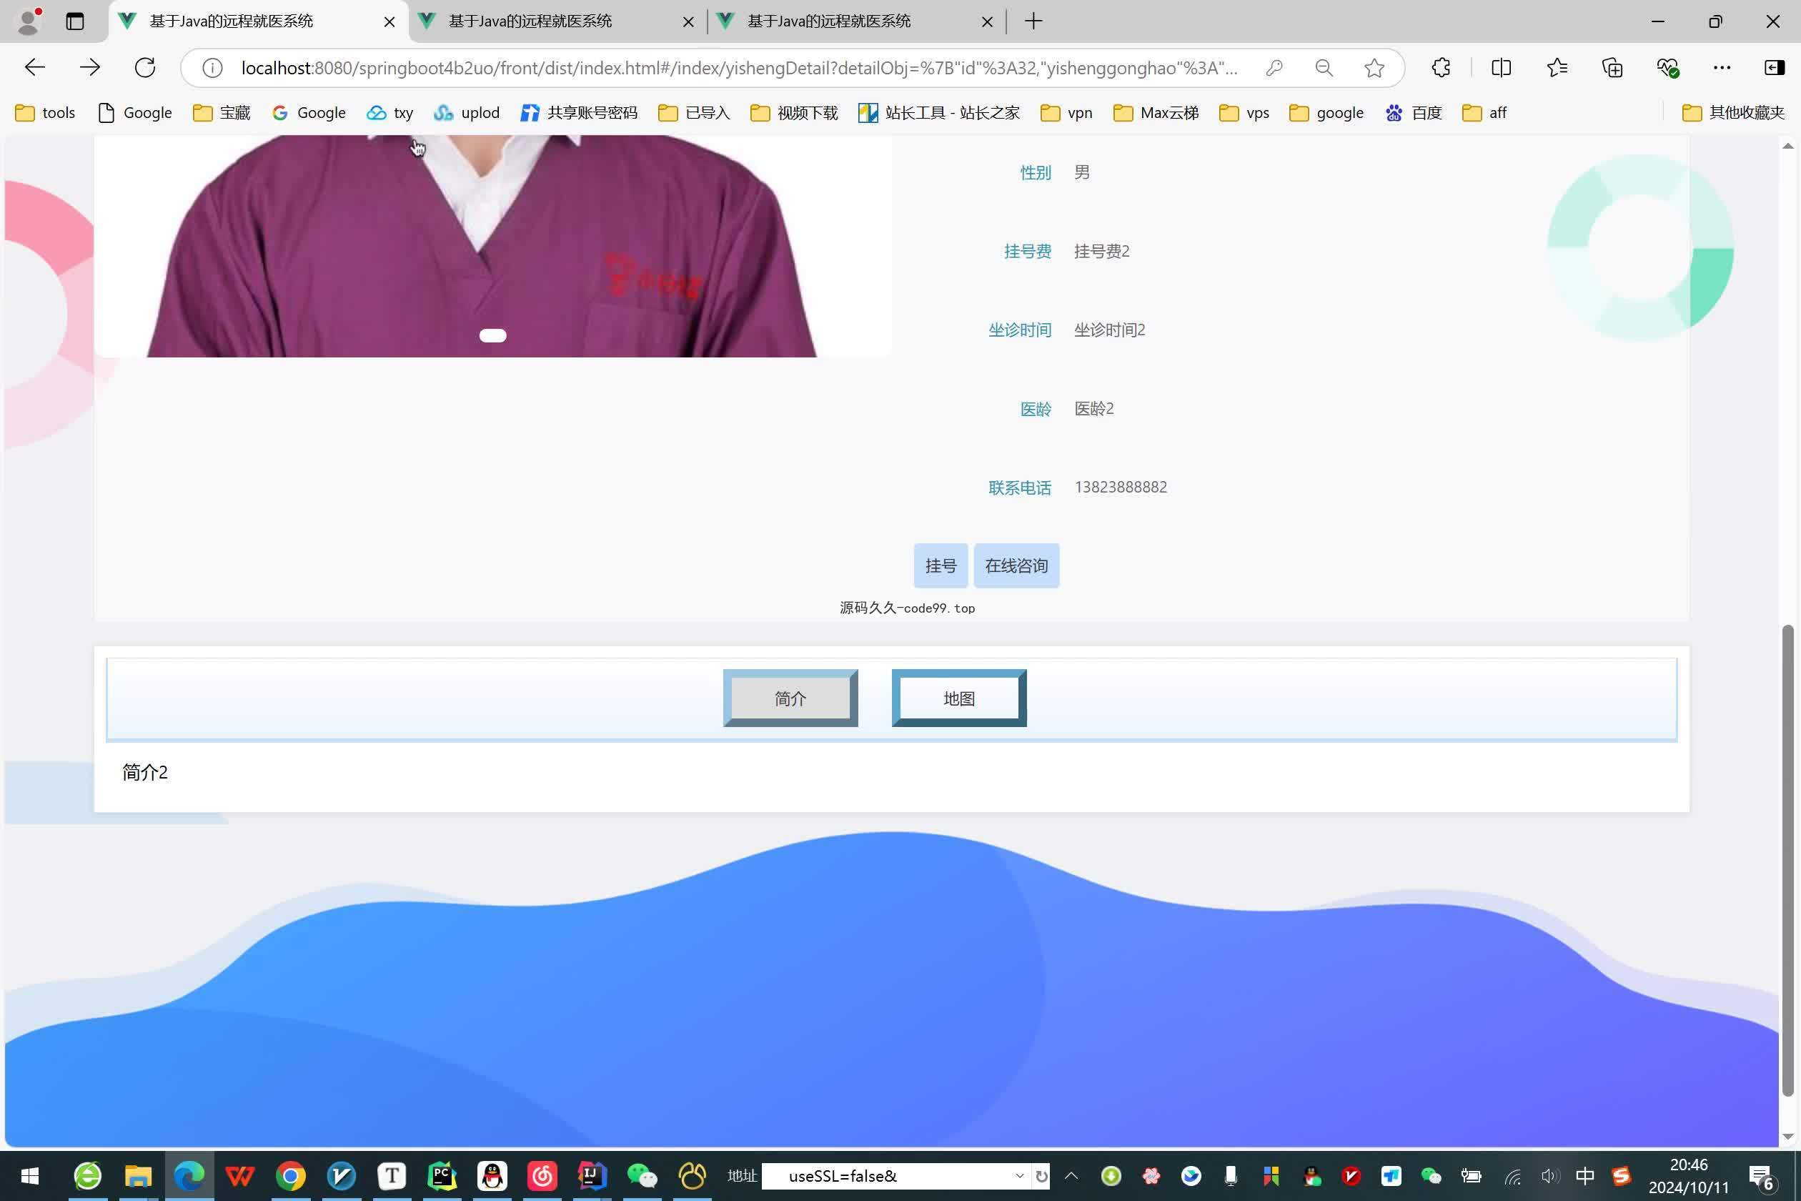Open the Google bookmark with G logo
Image resolution: width=1801 pixels, height=1201 pixels.
(x=309, y=113)
